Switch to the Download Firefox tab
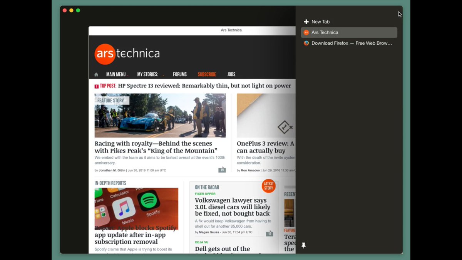 coord(349,43)
